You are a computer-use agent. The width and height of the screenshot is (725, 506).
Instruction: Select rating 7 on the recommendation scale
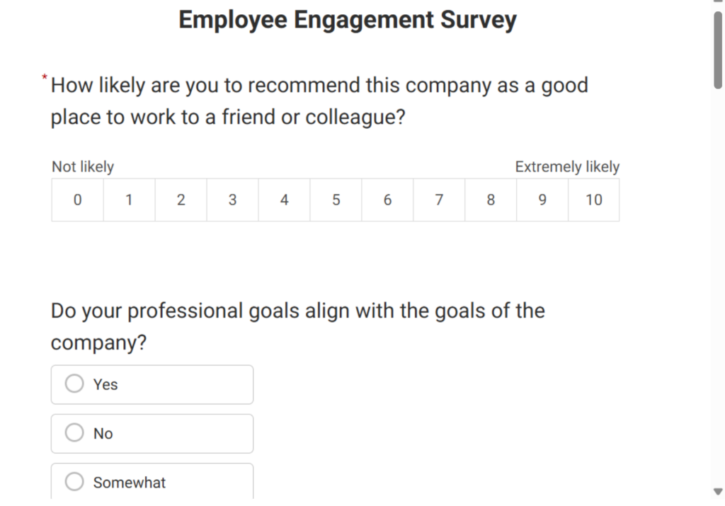(x=439, y=200)
